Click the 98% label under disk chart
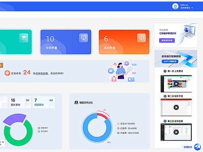The image size is (203, 152). tap(109, 143)
